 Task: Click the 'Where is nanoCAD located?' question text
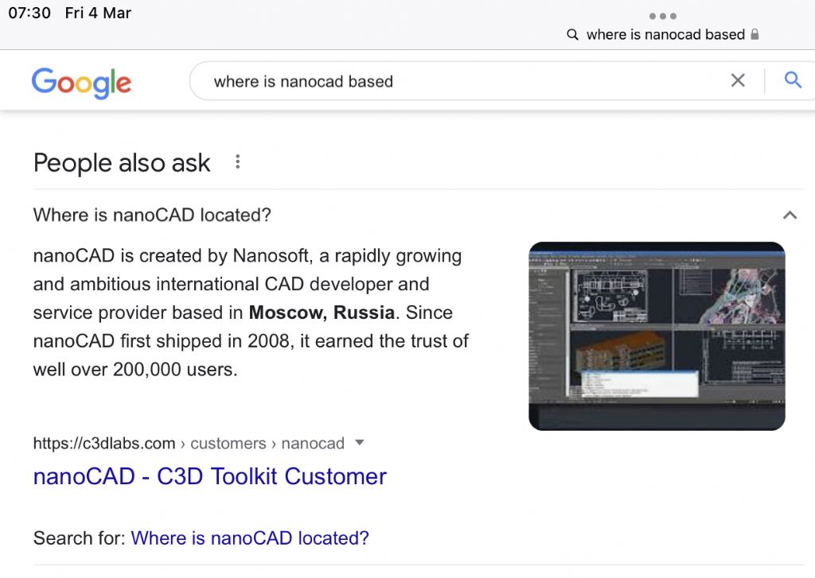click(152, 215)
